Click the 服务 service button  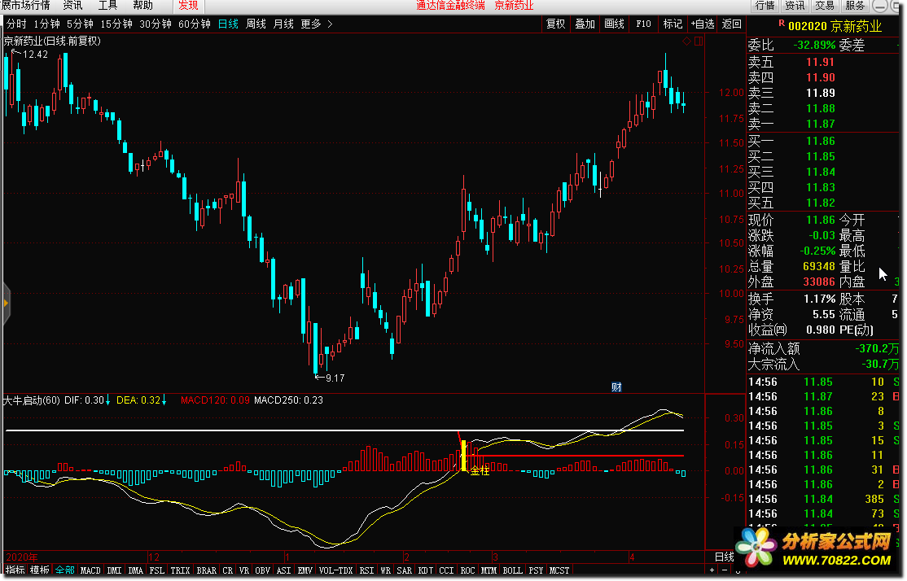tap(855, 6)
